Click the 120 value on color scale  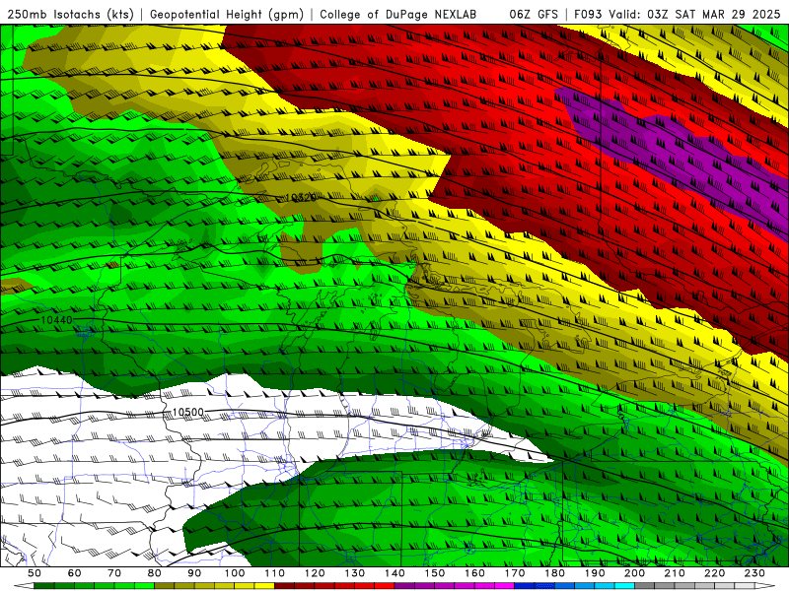click(315, 573)
